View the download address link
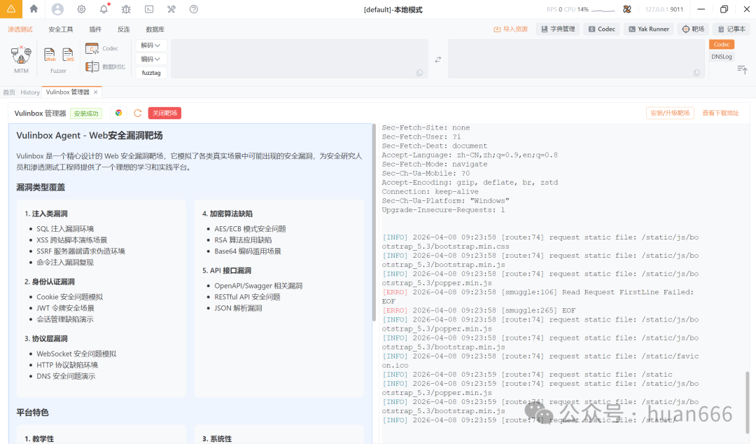The width and height of the screenshot is (756, 444). click(720, 113)
